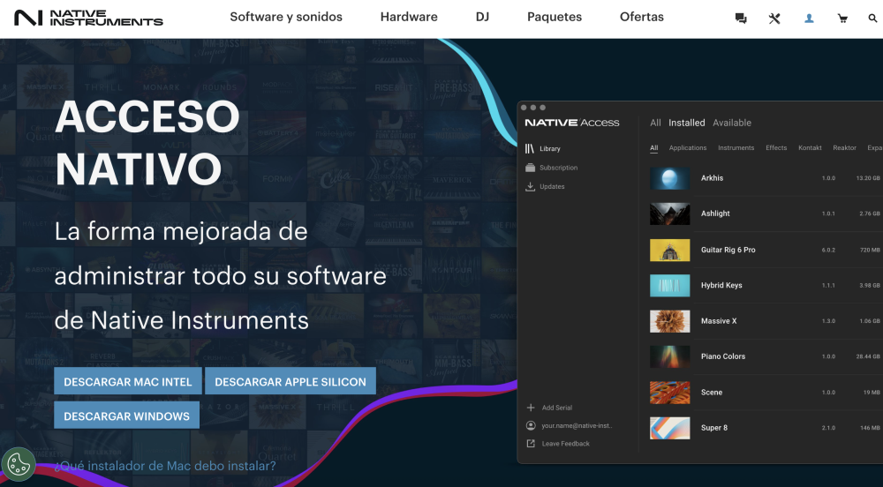This screenshot has height=487, width=883.
Task: Open the chat support icon
Action: tap(741, 19)
